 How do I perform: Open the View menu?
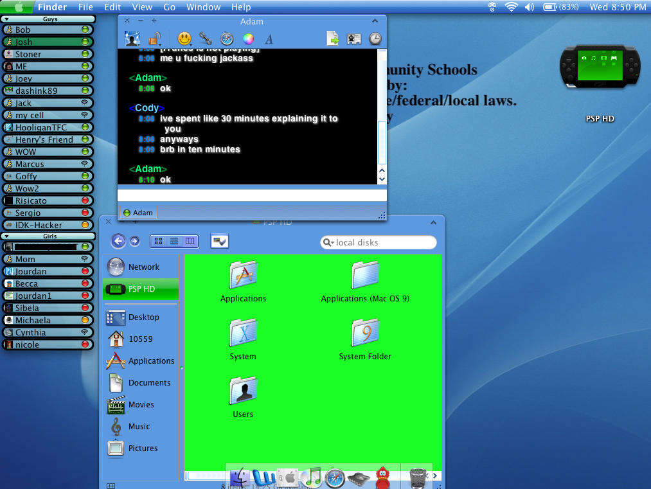142,7
